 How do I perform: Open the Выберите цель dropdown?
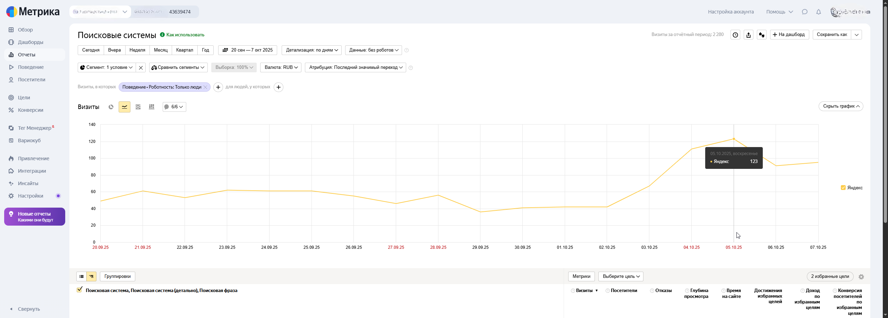click(621, 276)
